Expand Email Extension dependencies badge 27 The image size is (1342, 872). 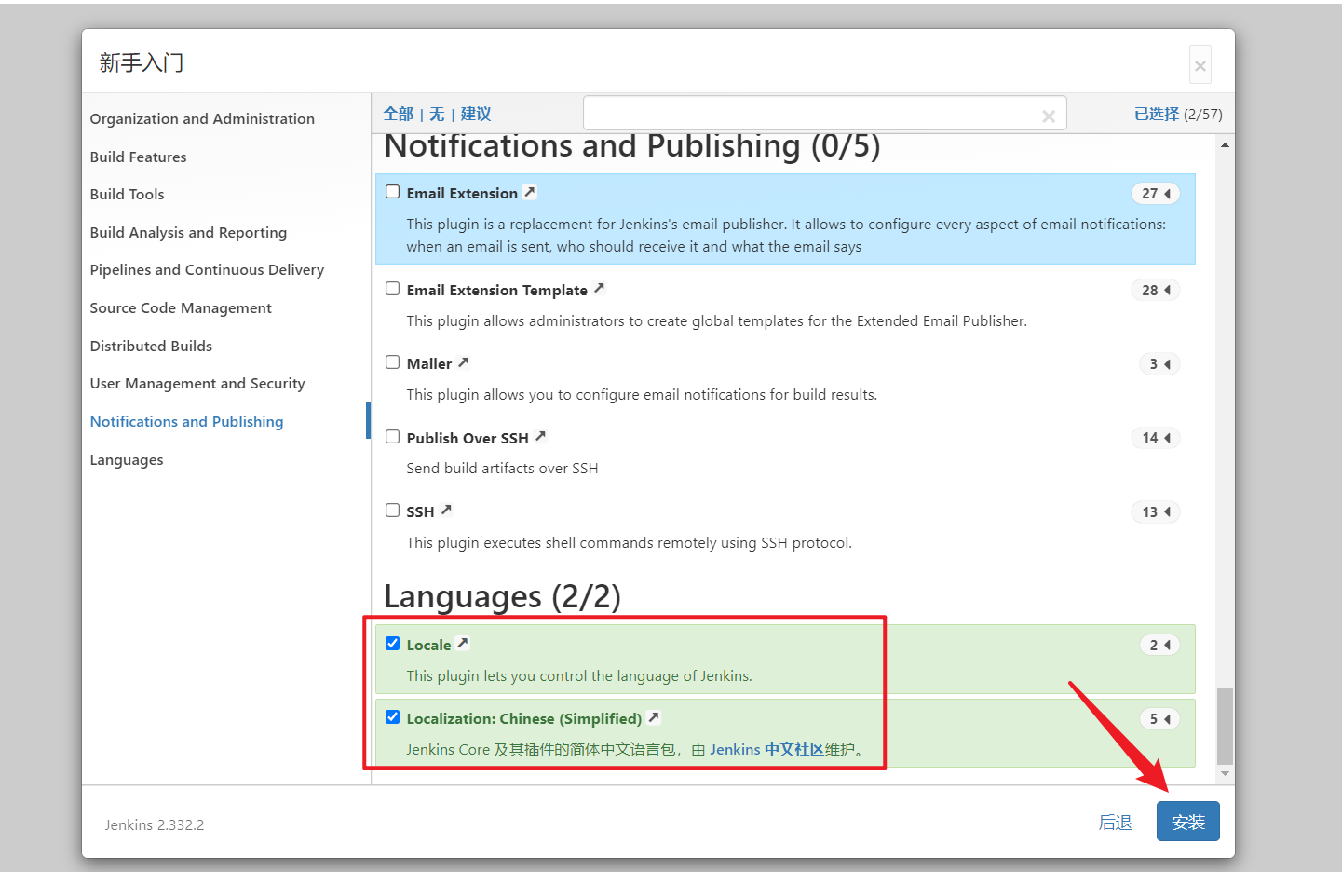point(1156,193)
